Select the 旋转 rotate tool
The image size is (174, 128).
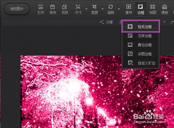[111, 10]
